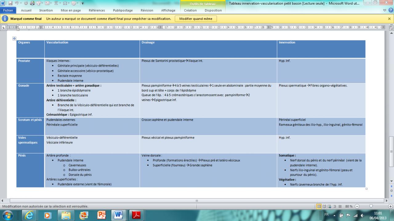Click the quick print printer icon
Image resolution: width=394 pixels, height=221 pixels.
[x=33, y=3]
